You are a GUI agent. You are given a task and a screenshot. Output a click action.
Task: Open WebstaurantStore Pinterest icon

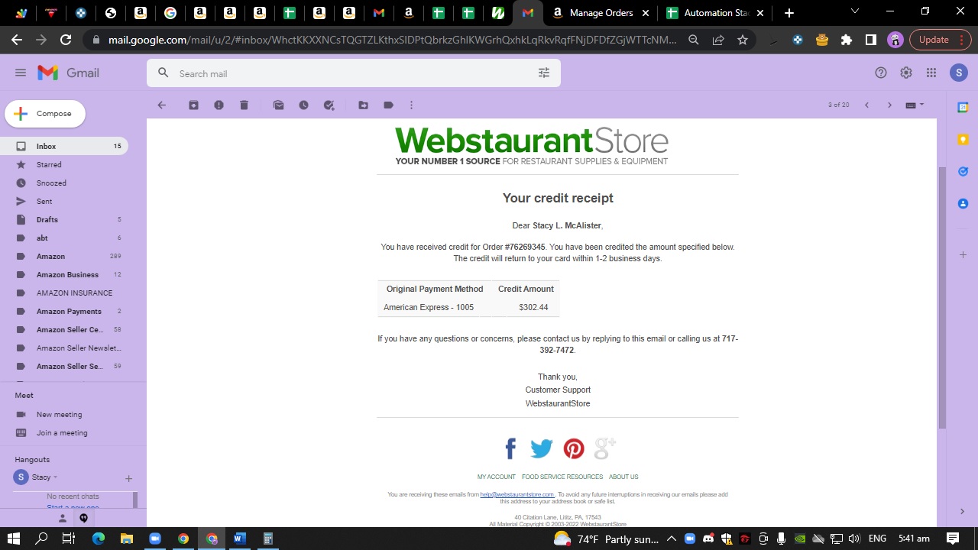pos(574,448)
